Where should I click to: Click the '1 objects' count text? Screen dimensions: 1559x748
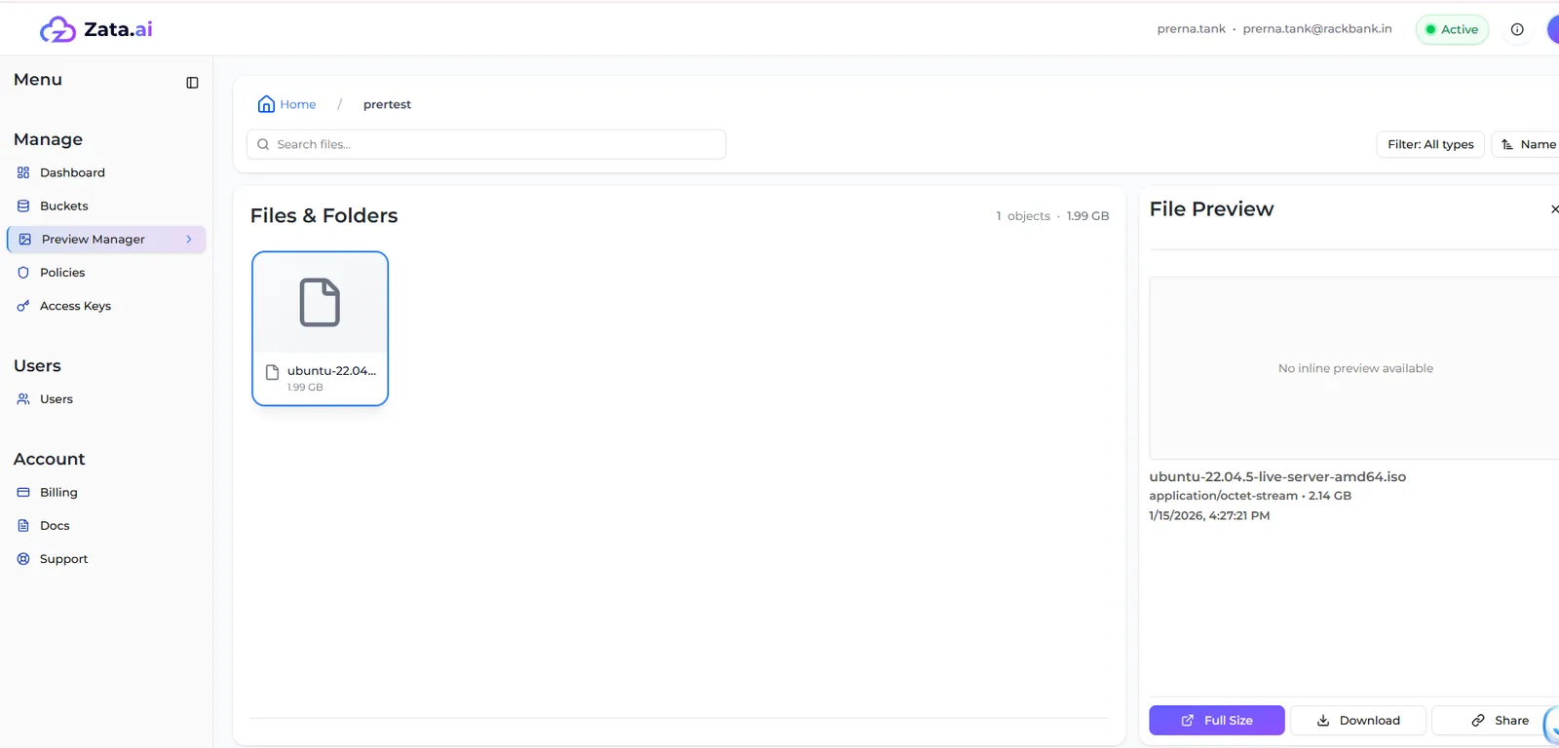point(1023,216)
